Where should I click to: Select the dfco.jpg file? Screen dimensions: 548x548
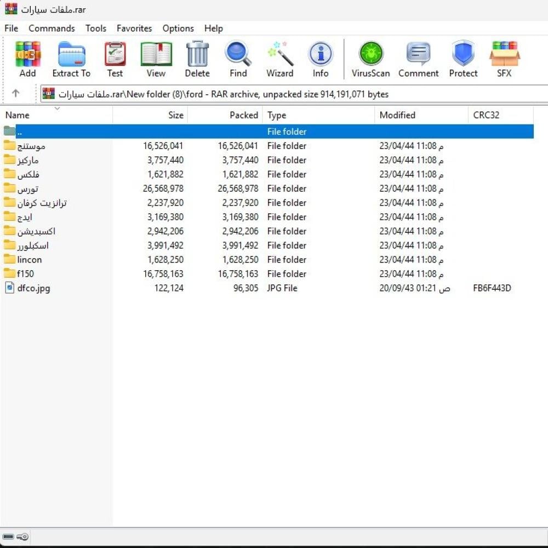[x=33, y=288]
